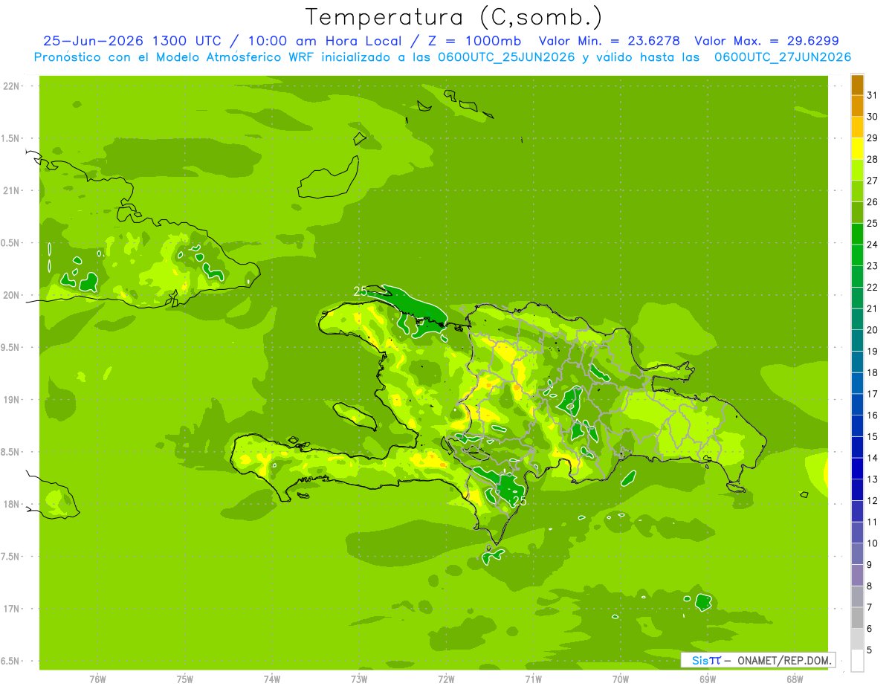The width and height of the screenshot is (892, 689).
Task: Click the 22N latitude axis label
Action: (x=11, y=86)
